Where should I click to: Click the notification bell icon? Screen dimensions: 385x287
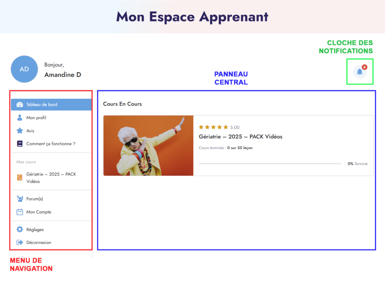[359, 72]
